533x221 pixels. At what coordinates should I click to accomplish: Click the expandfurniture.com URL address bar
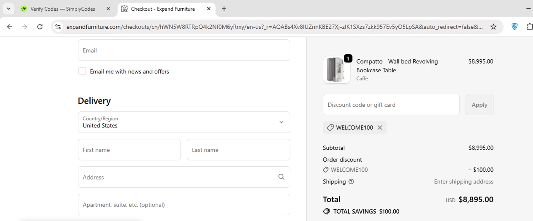point(274,27)
